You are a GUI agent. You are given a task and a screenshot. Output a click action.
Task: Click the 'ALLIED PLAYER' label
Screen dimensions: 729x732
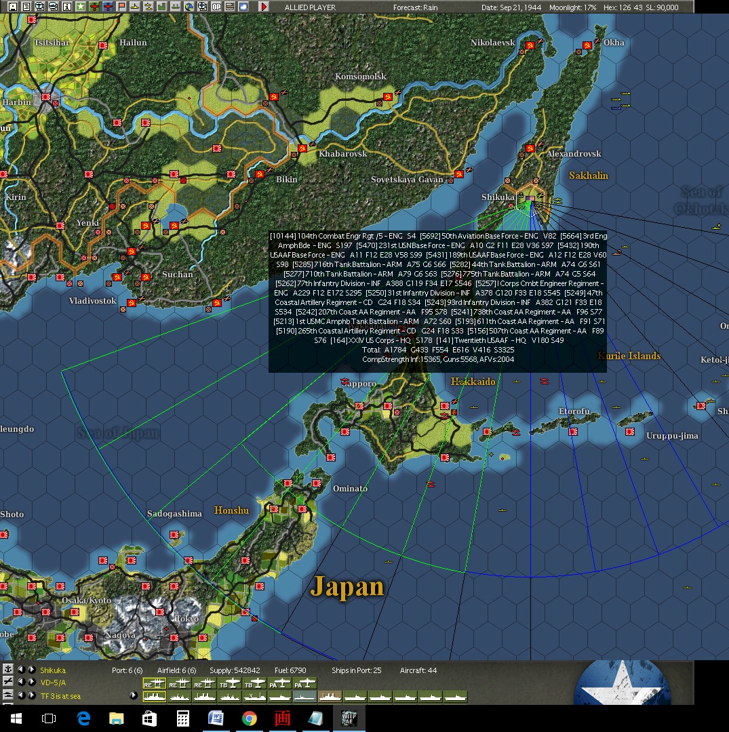point(310,7)
